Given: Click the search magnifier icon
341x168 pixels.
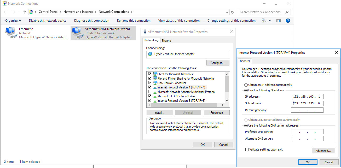Looking at the screenshot, I should coord(287,12).
